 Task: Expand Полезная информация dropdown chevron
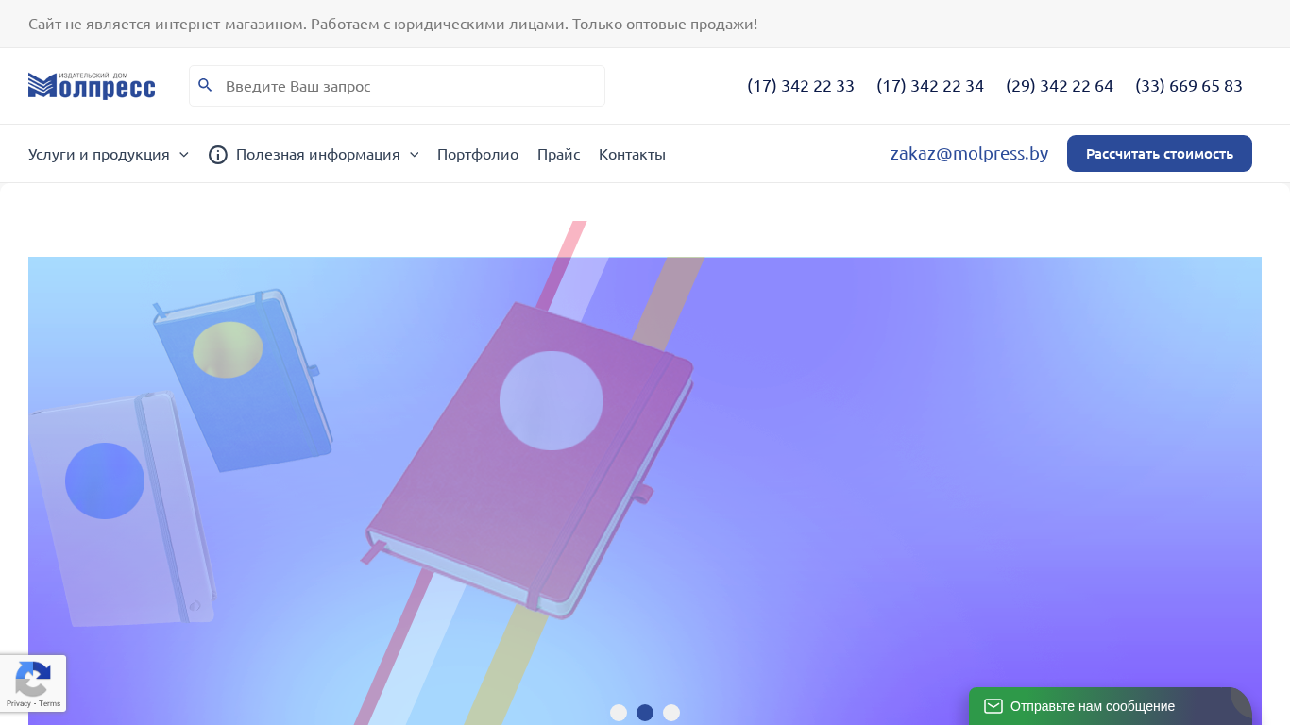(415, 154)
